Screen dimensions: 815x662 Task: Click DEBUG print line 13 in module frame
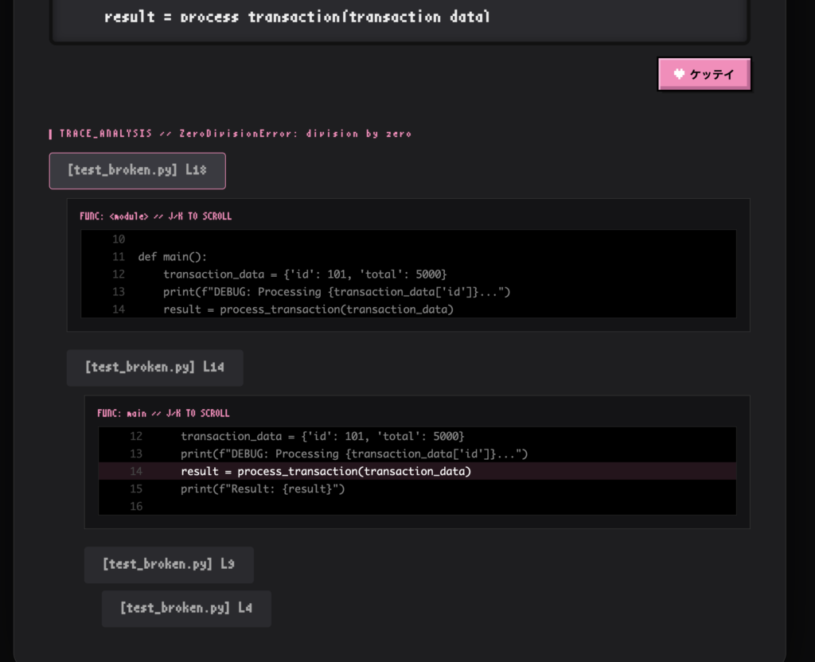point(337,292)
